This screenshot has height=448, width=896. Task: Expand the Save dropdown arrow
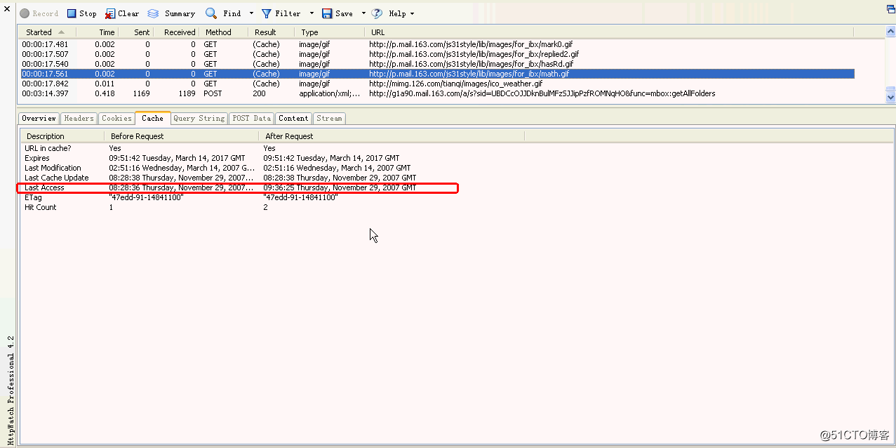click(x=363, y=13)
